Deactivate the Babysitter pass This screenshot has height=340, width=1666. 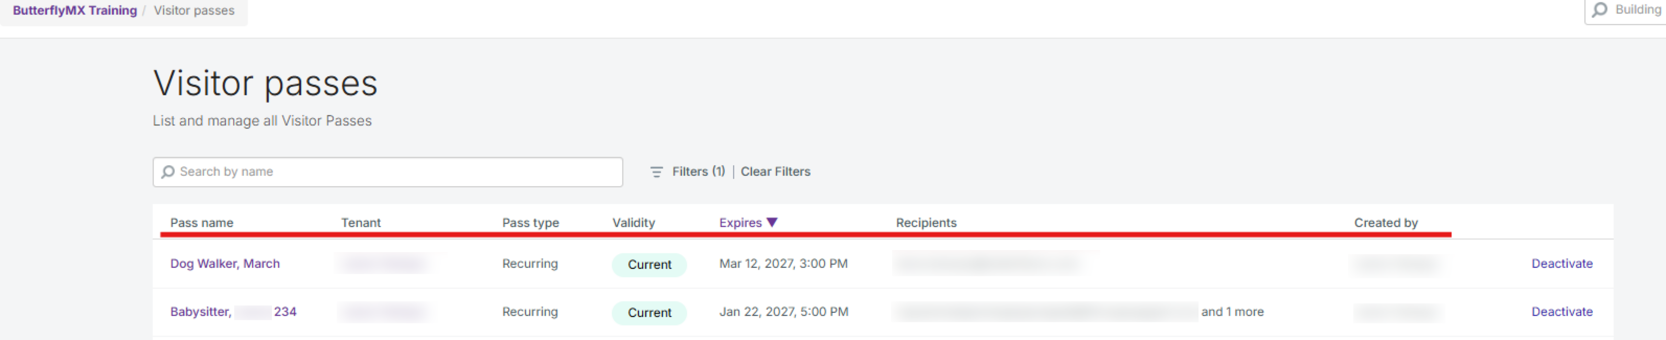pyautogui.click(x=1561, y=312)
